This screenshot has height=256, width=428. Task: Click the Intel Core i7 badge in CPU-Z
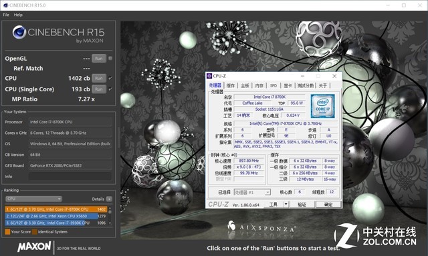coord(322,106)
